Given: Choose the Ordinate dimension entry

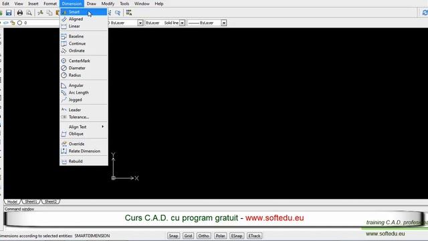Looking at the screenshot, I should (84, 51).
